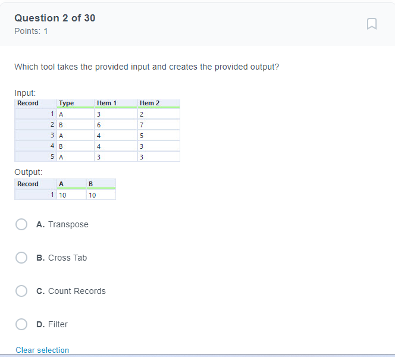Select radio button for A. Transpose
This screenshot has width=395, height=357.
(21, 224)
